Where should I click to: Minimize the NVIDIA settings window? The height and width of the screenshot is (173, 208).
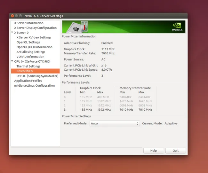click(16, 16)
